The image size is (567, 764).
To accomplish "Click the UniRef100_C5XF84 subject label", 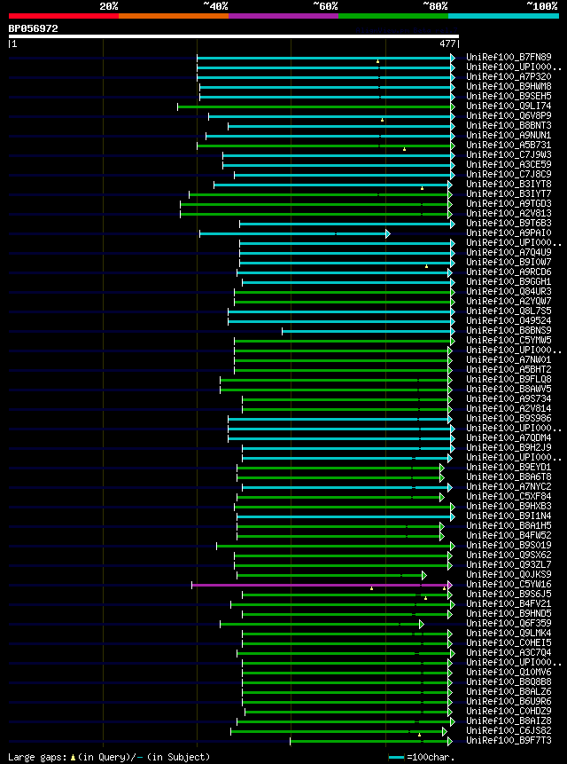I will pyautogui.click(x=509, y=497).
